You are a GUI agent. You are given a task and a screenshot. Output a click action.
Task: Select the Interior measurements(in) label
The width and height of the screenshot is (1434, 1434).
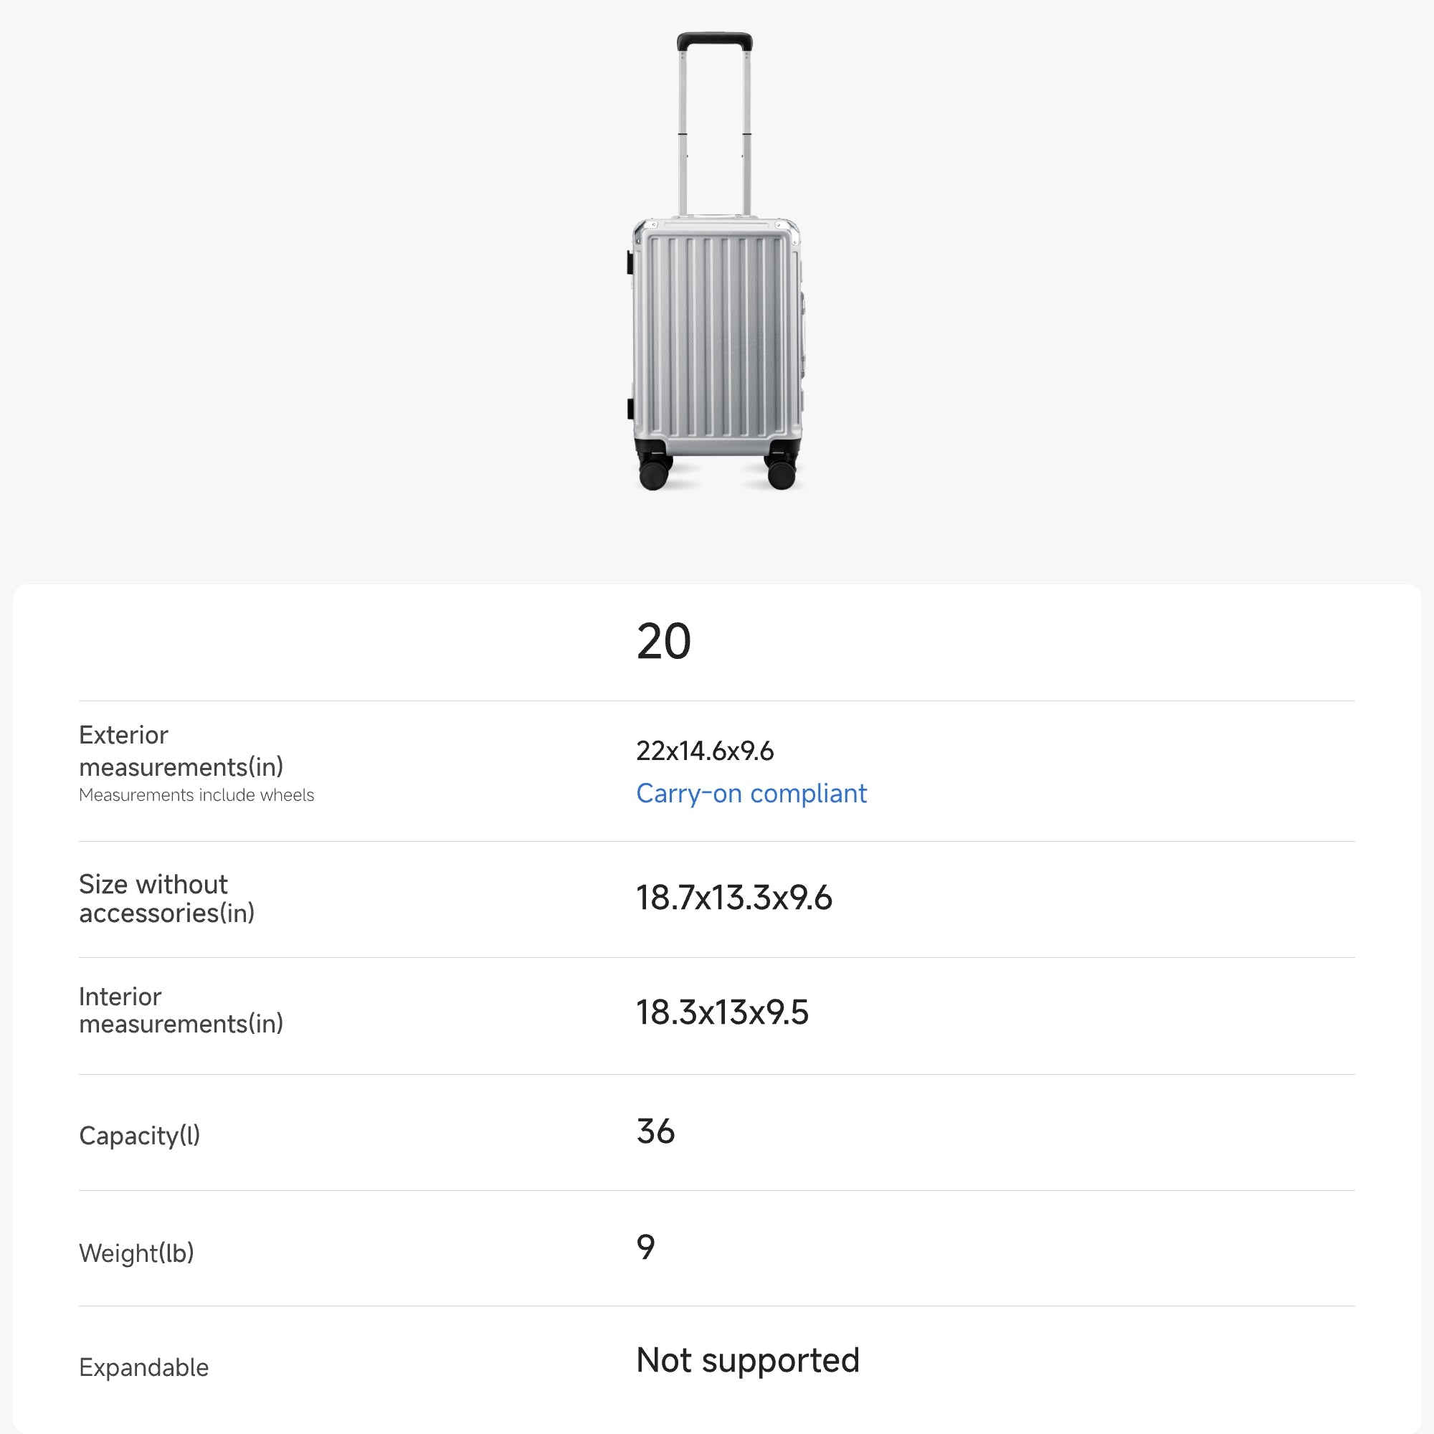click(181, 1010)
